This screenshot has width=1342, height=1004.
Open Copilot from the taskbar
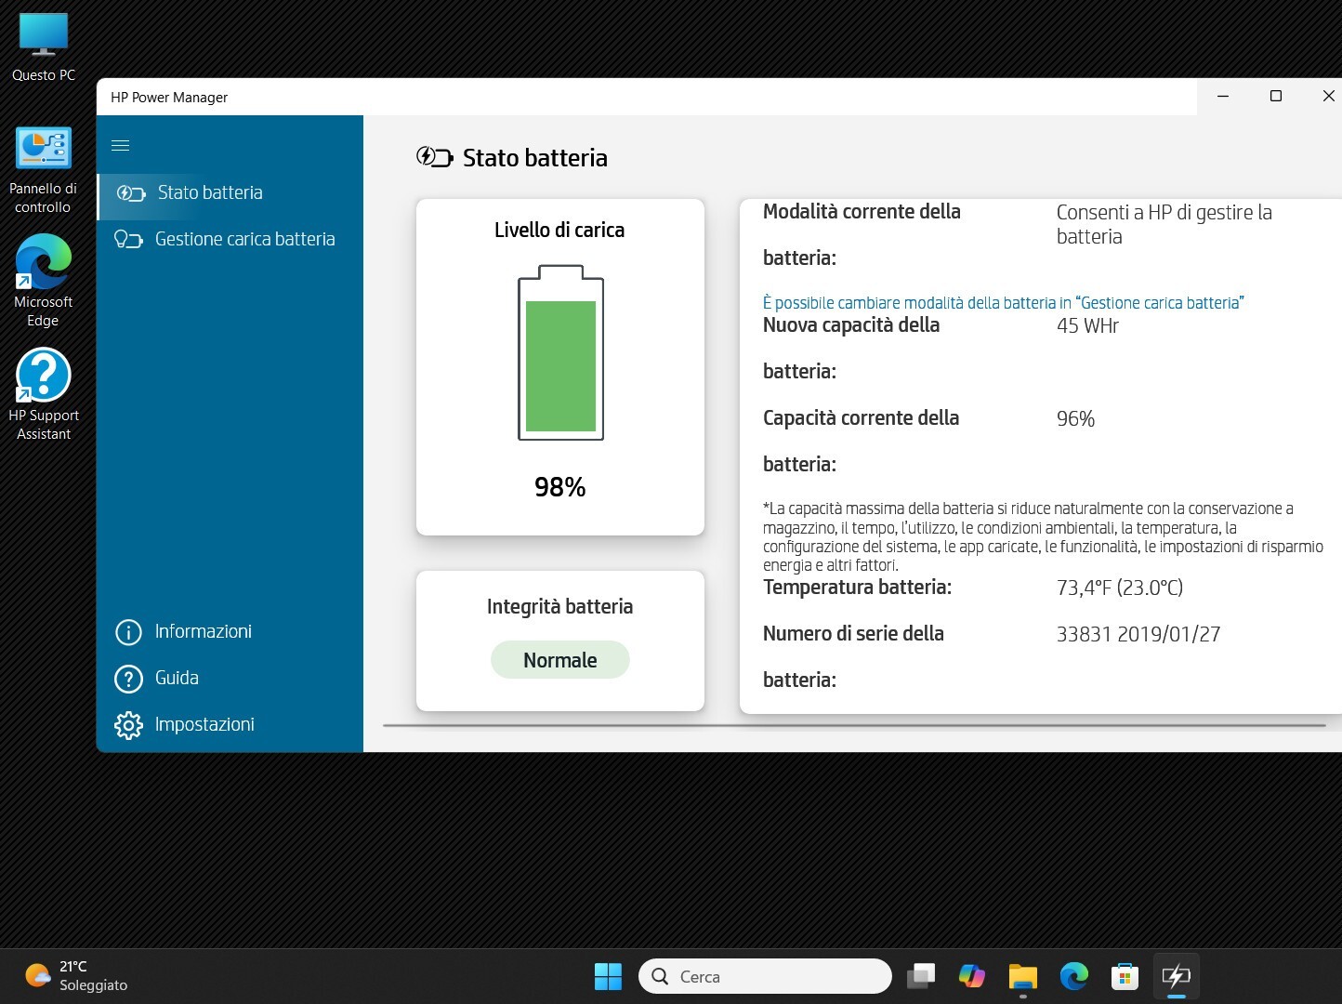(971, 976)
